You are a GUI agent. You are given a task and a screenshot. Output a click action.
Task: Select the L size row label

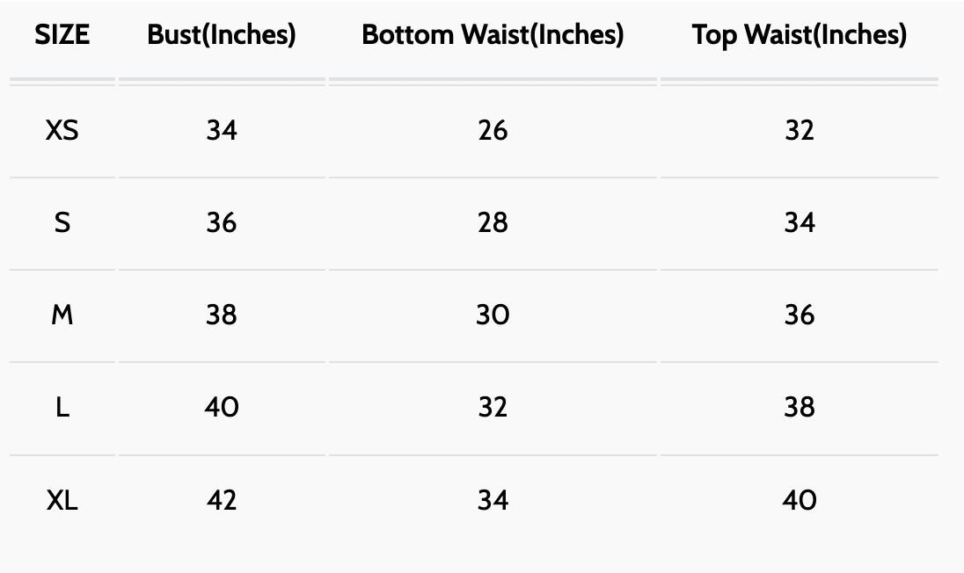coord(62,408)
